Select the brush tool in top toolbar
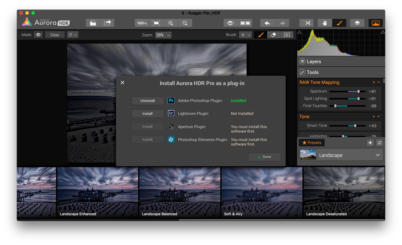 [339, 23]
